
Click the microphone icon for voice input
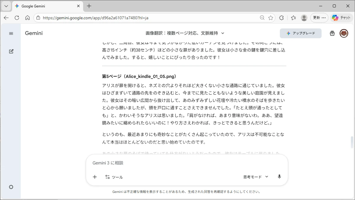(279, 177)
